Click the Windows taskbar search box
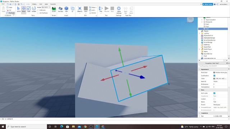 (26, 126)
